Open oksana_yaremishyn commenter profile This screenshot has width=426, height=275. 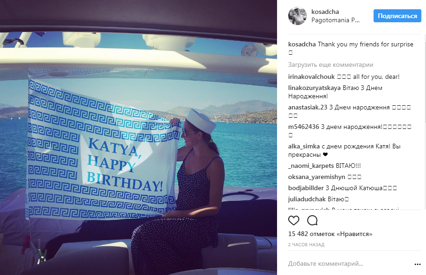click(x=316, y=177)
